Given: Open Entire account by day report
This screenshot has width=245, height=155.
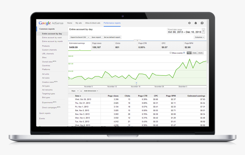Looking at the screenshot, I should tap(52, 34).
